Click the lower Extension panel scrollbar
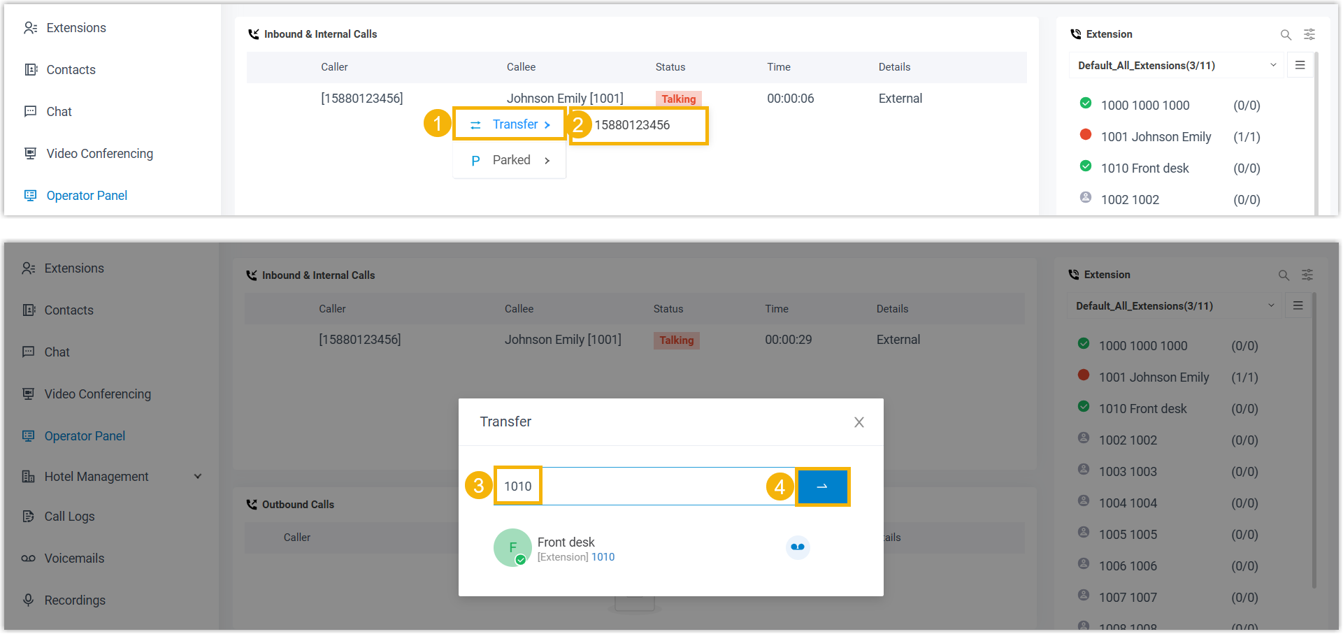Image resolution: width=1343 pixels, height=634 pixels. [x=1314, y=440]
